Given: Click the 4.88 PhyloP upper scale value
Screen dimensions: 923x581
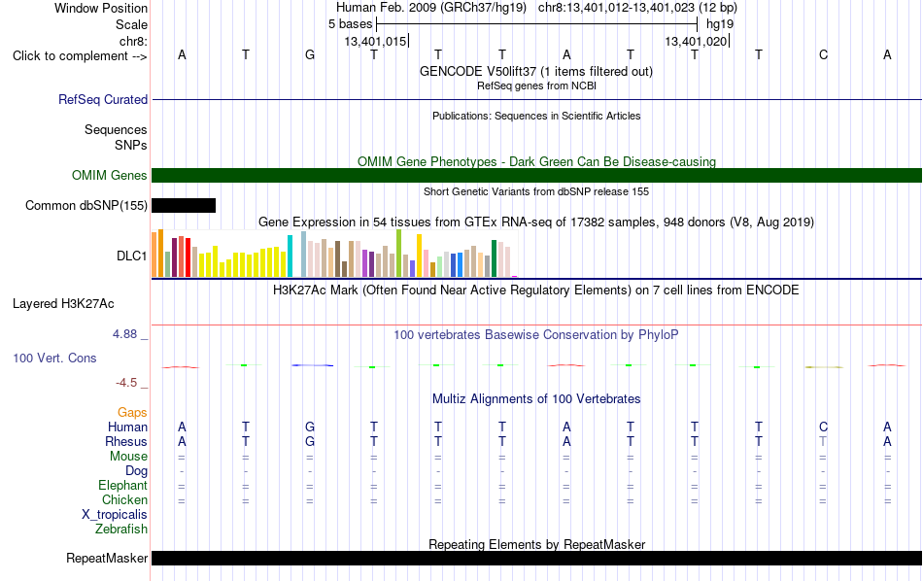Looking at the screenshot, I should [124, 334].
